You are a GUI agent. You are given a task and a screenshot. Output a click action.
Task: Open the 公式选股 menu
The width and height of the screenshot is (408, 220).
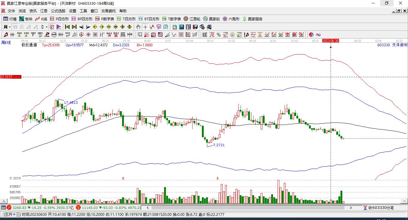pyautogui.click(x=58, y=11)
